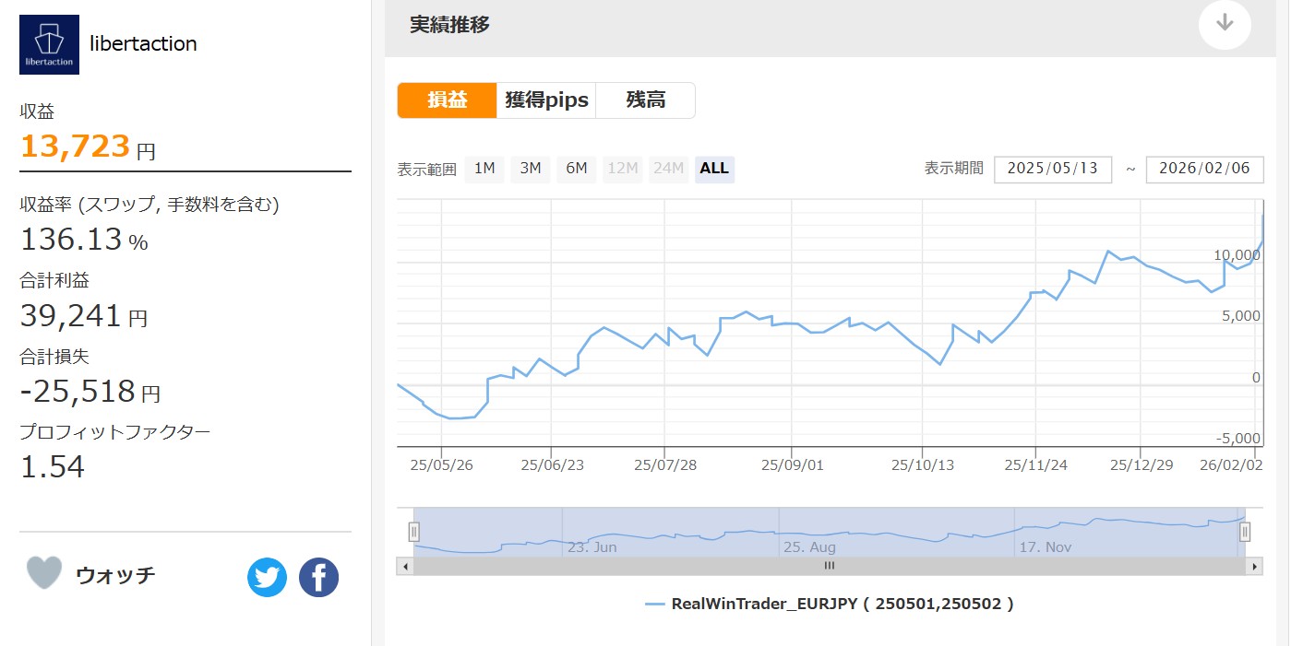The height and width of the screenshot is (646, 1291).
Task: Set display range to 1M
Action: [484, 169]
